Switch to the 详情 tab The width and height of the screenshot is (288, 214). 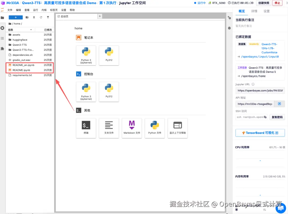(x=254, y=11)
